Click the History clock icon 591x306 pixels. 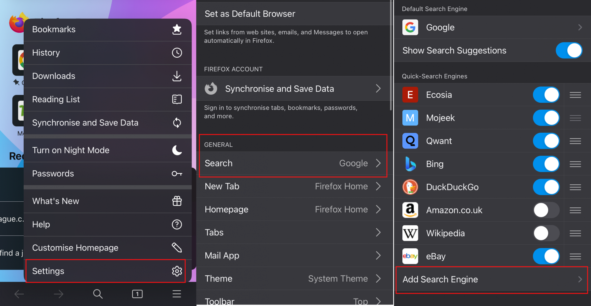tap(177, 53)
